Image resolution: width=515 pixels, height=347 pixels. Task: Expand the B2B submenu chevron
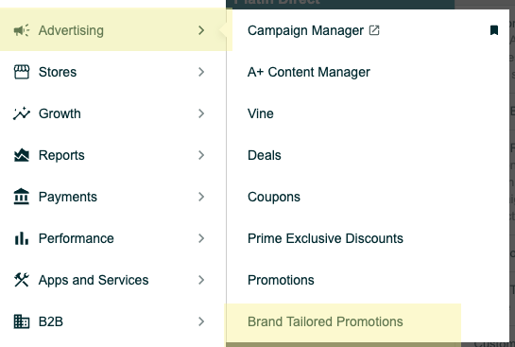tap(201, 321)
